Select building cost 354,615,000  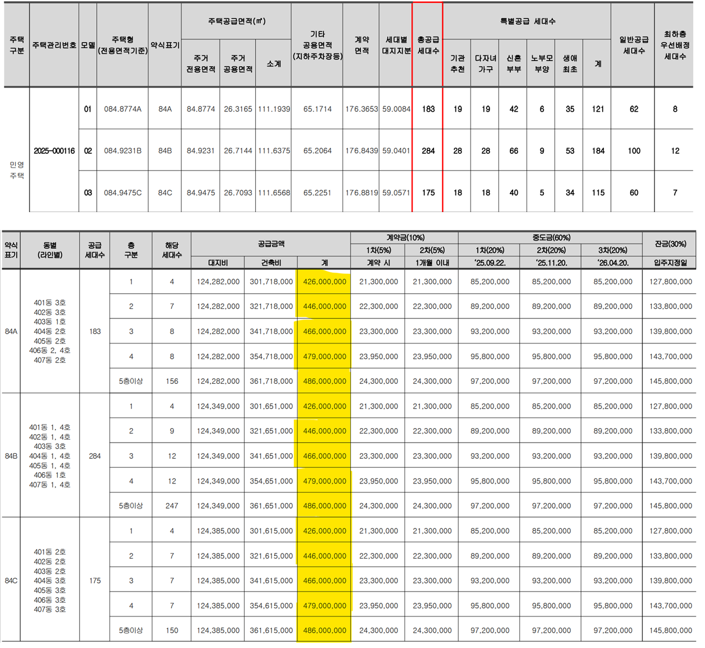(271, 605)
